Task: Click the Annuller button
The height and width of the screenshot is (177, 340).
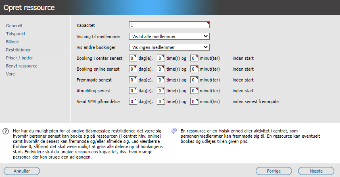Action: click(x=22, y=171)
